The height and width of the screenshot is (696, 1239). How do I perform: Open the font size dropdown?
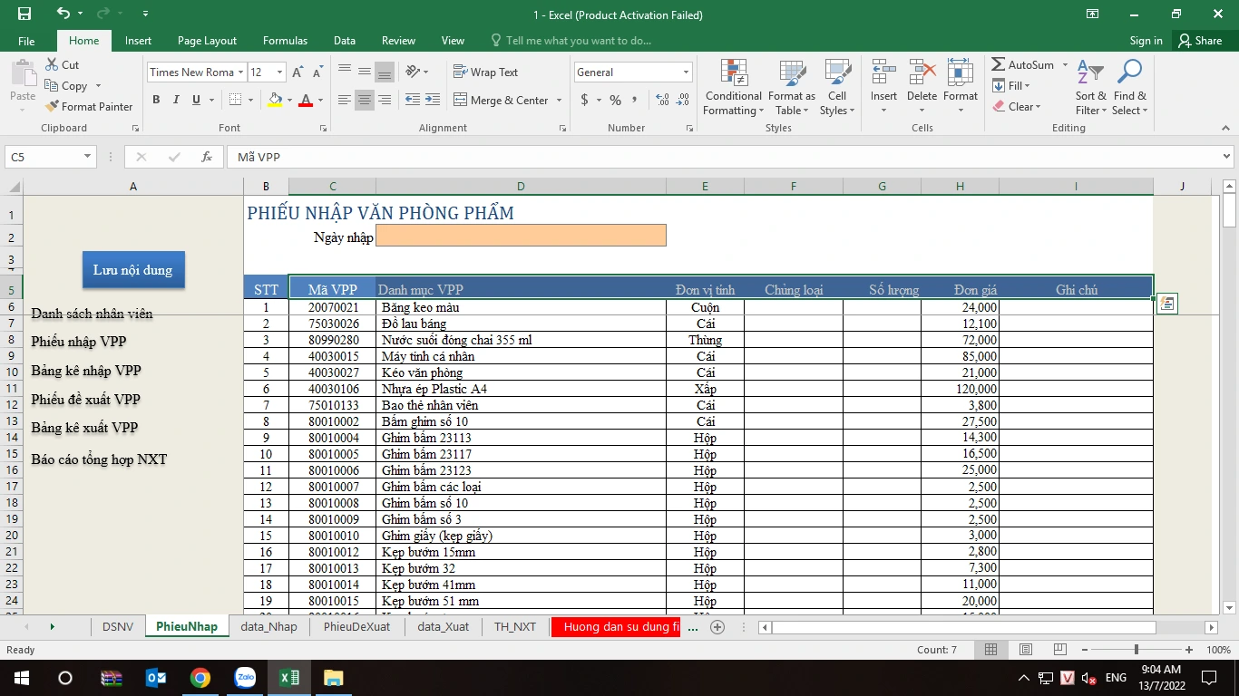tap(280, 72)
